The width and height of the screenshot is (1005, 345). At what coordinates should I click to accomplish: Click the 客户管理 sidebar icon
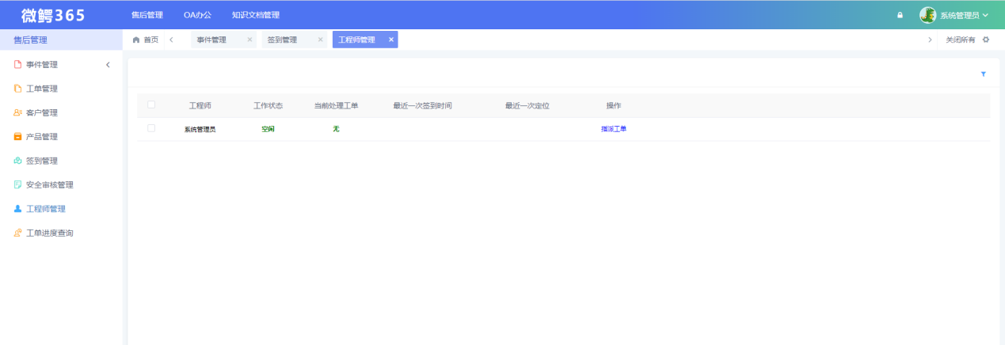point(17,113)
